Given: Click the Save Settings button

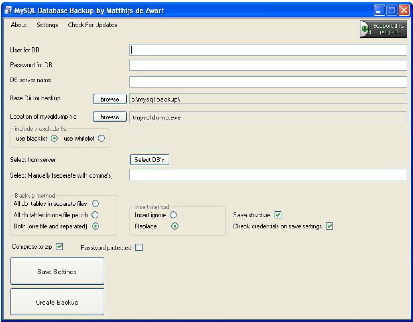Looking at the screenshot, I should coord(57,271).
